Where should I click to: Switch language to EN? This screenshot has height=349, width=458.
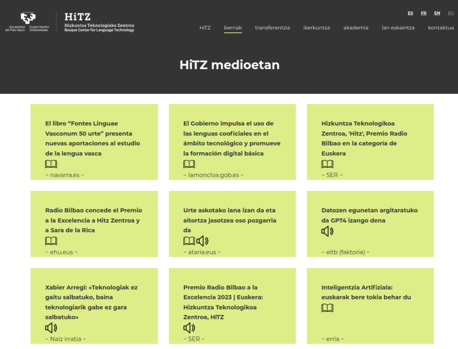pos(437,13)
